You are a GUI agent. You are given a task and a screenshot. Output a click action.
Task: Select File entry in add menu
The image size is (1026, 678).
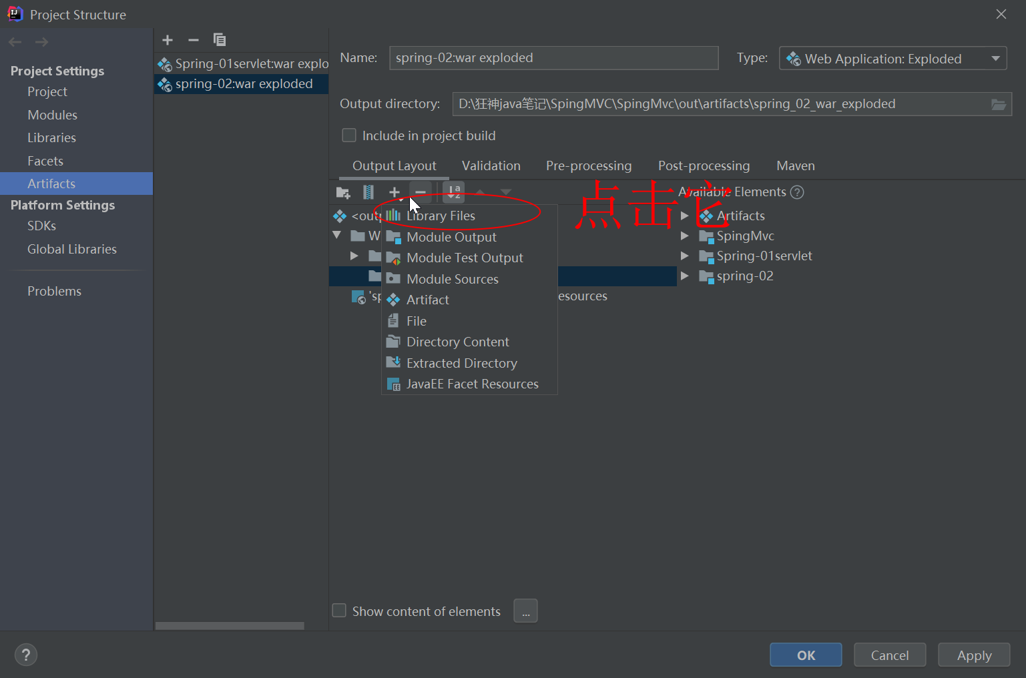pos(469,321)
